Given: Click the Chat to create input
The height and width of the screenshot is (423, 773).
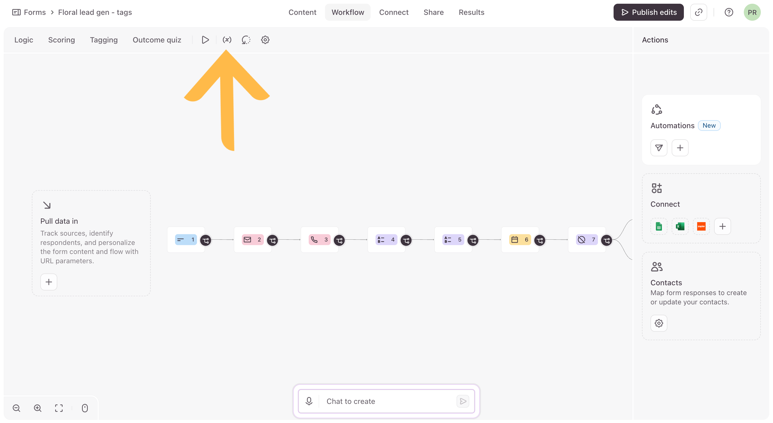Looking at the screenshot, I should [387, 402].
